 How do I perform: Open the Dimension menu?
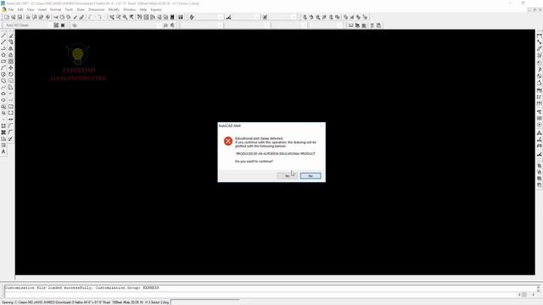point(96,9)
